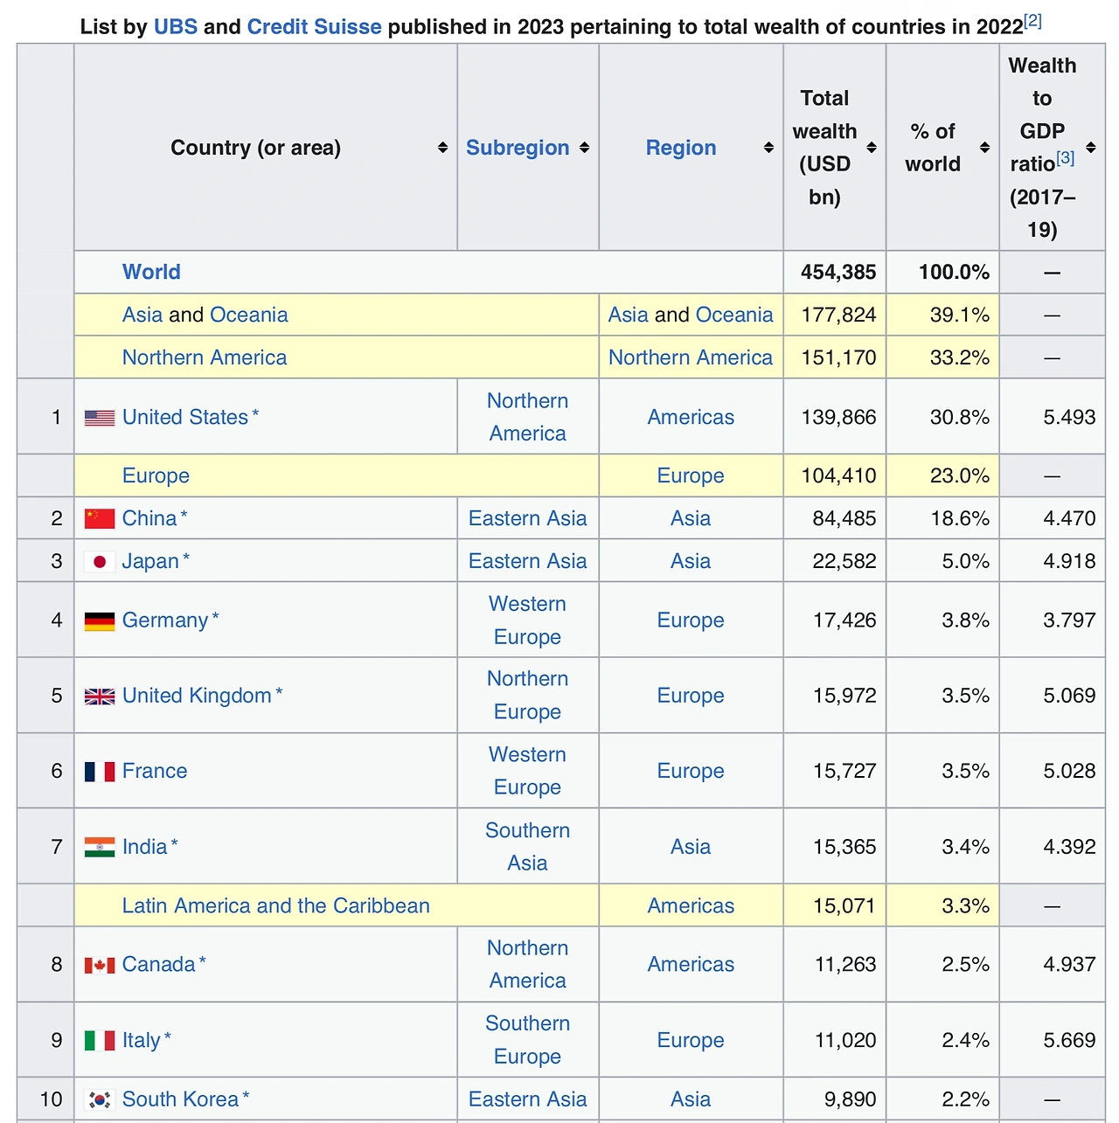
Task: Open Eastern Asia link in China row
Action: pos(528,518)
